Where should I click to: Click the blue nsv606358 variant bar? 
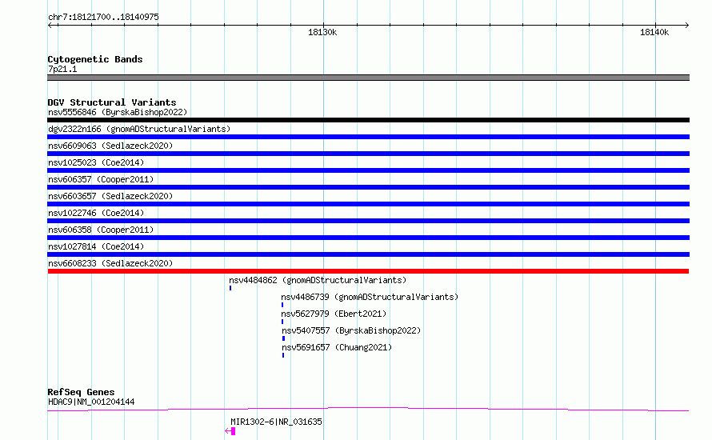(x=368, y=238)
